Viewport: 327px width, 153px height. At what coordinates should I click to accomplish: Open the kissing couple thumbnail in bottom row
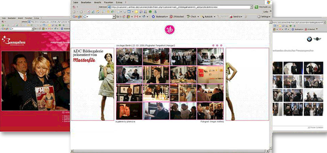[x=129, y=111]
